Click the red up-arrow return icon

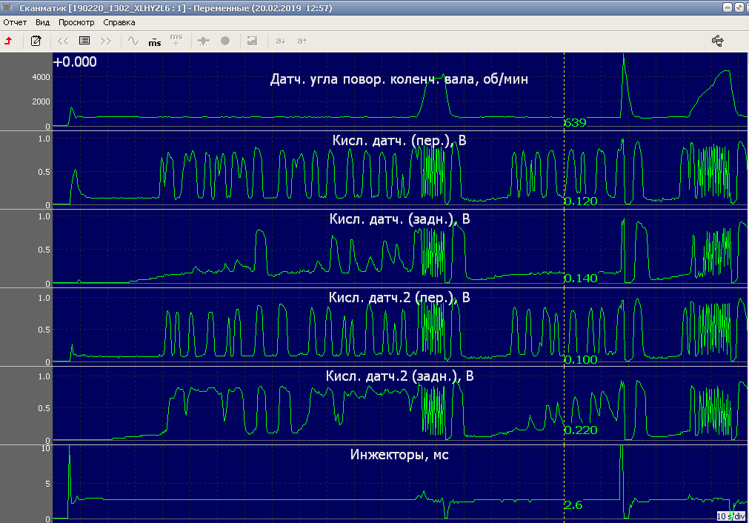click(8, 41)
